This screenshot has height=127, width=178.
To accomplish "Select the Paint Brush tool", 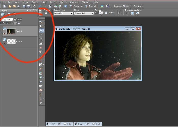I will (x=41, y=60).
